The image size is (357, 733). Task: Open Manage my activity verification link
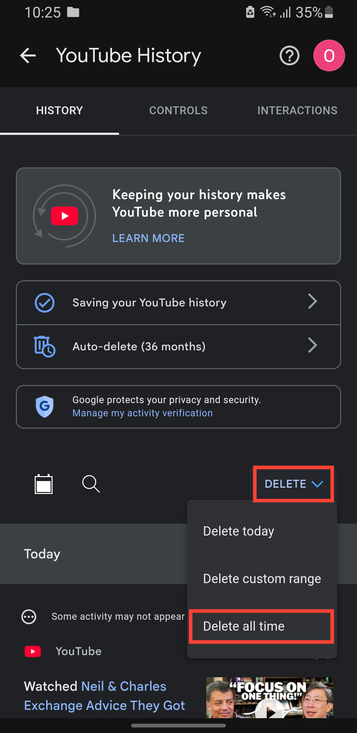pos(142,413)
